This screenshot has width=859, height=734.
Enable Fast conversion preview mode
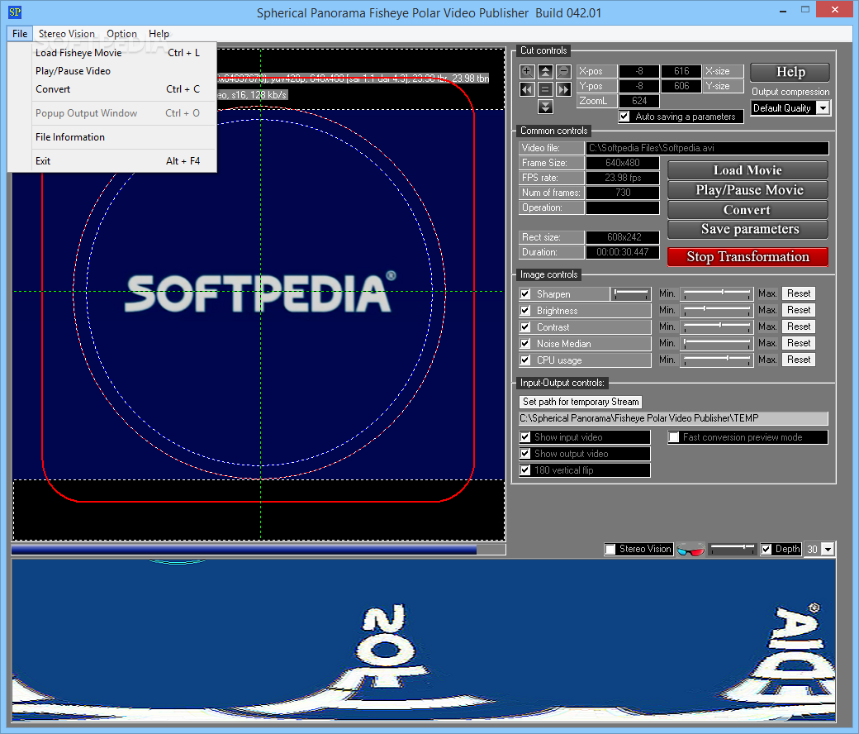point(674,437)
